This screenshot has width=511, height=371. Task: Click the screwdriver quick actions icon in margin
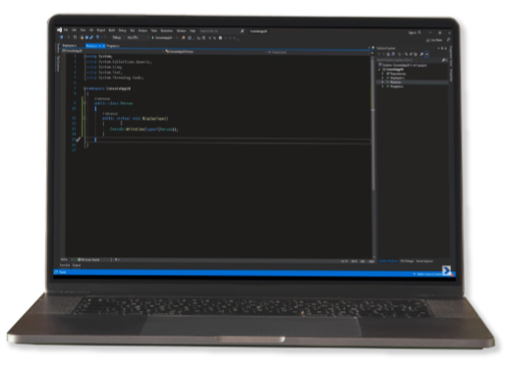pos(79,139)
